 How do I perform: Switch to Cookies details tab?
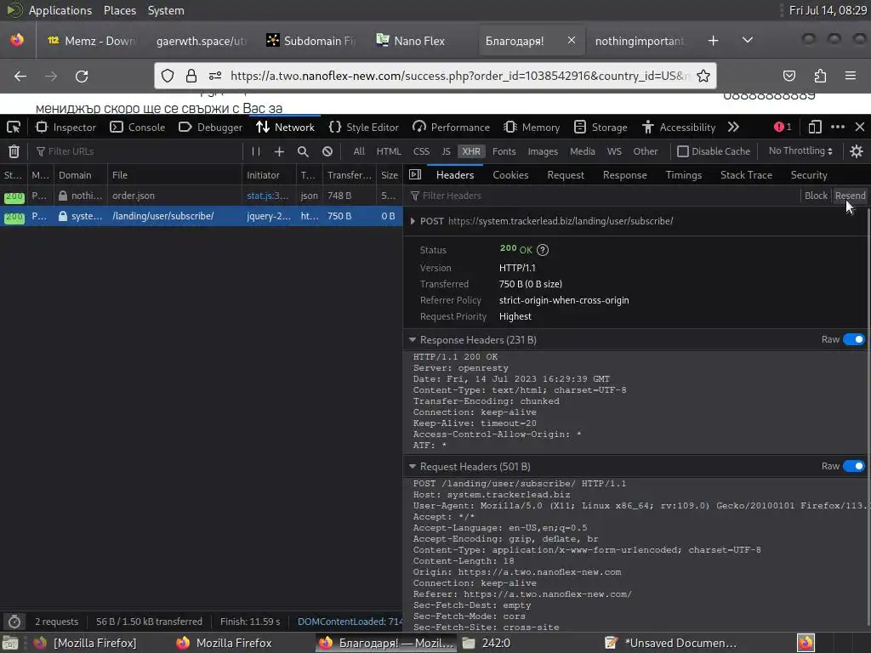[x=510, y=175]
